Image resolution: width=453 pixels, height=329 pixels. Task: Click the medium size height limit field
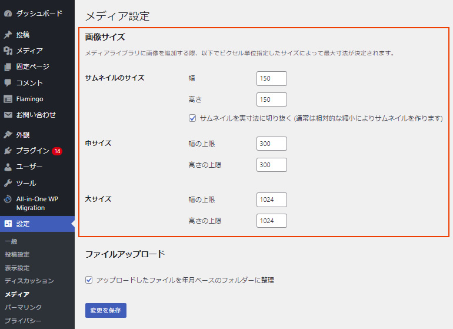click(x=271, y=165)
